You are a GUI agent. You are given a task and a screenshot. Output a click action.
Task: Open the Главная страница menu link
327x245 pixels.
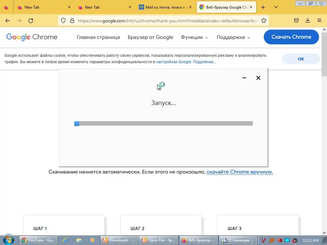(x=98, y=37)
